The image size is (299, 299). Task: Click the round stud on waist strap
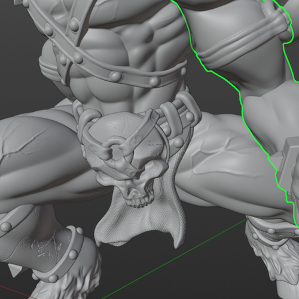[x=115, y=77]
